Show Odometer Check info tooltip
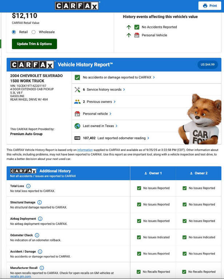This screenshot has width=224, height=279. click(x=37, y=235)
